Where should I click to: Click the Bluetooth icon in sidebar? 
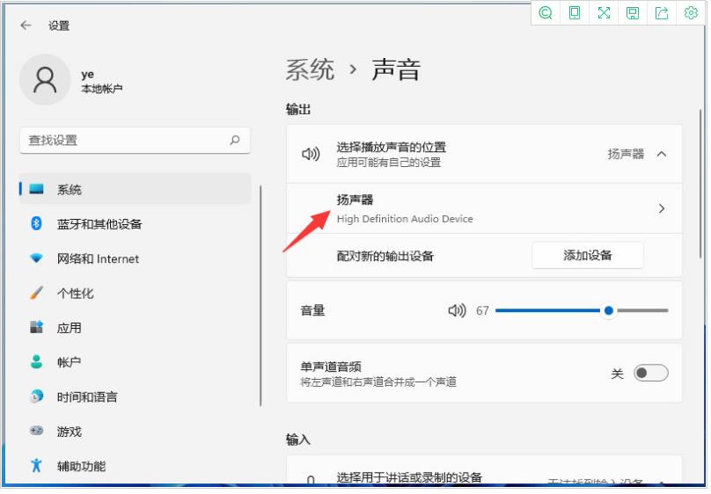point(36,223)
